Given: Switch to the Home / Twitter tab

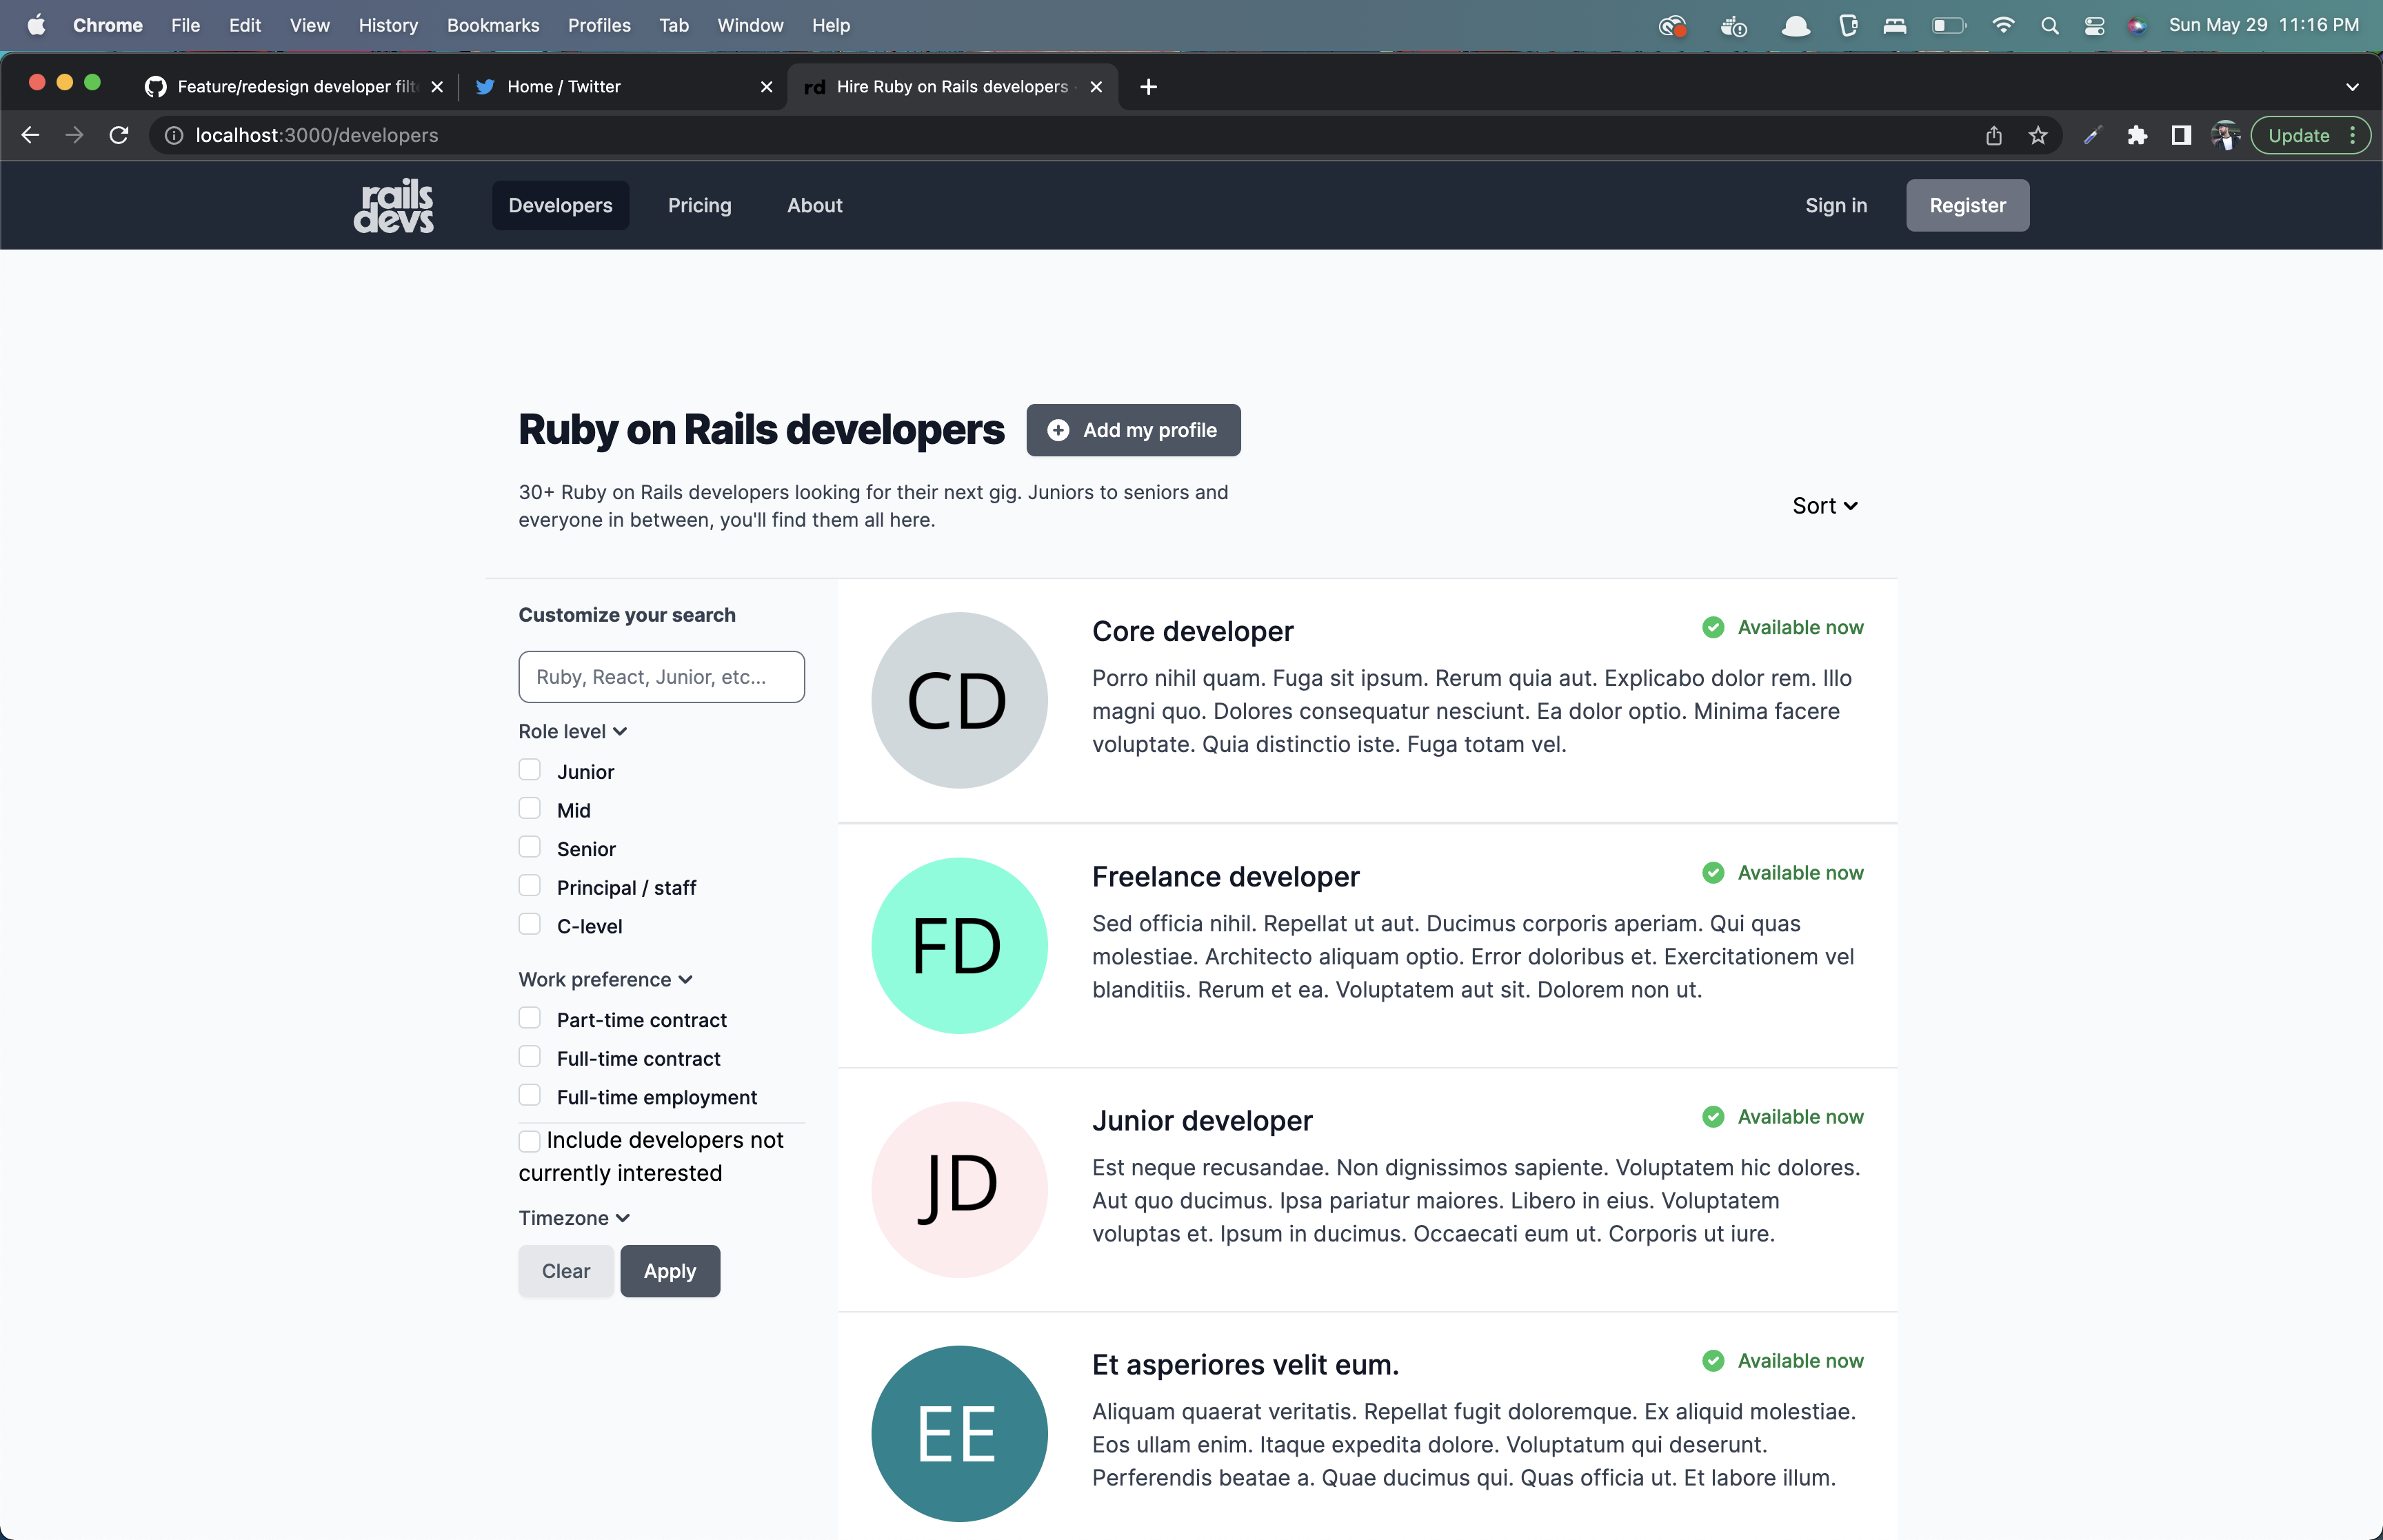Looking at the screenshot, I should click(564, 87).
